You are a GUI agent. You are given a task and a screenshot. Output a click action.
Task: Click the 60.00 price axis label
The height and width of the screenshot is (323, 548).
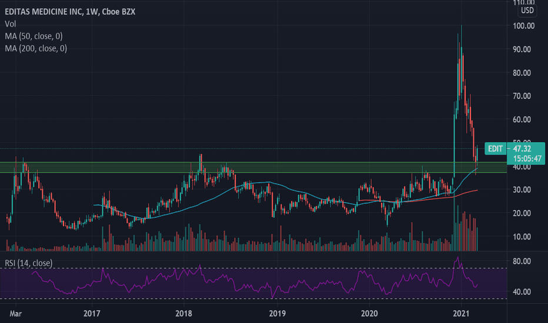[522, 119]
